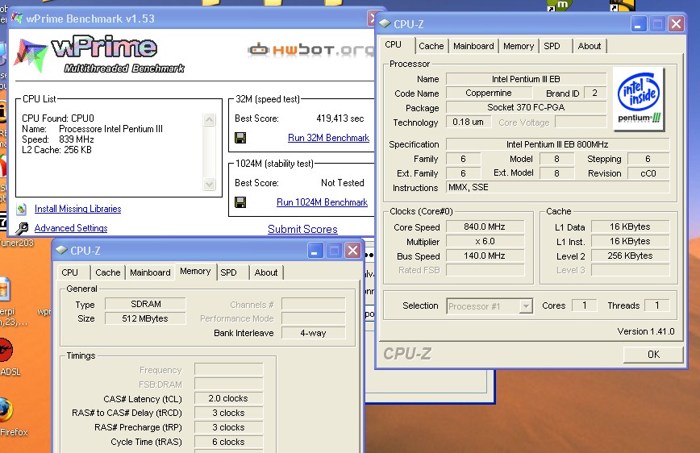Click the CAS# Latency 2.0 clocks field
This screenshot has width=700, height=453.
click(228, 398)
